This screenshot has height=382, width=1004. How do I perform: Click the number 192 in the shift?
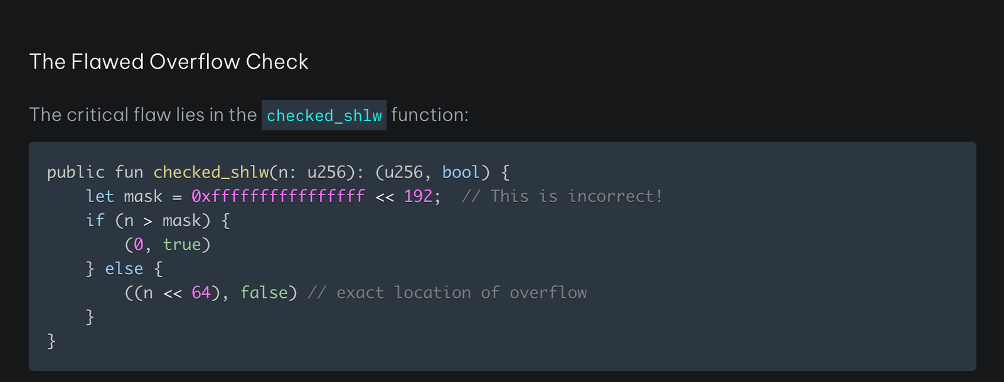click(x=418, y=196)
